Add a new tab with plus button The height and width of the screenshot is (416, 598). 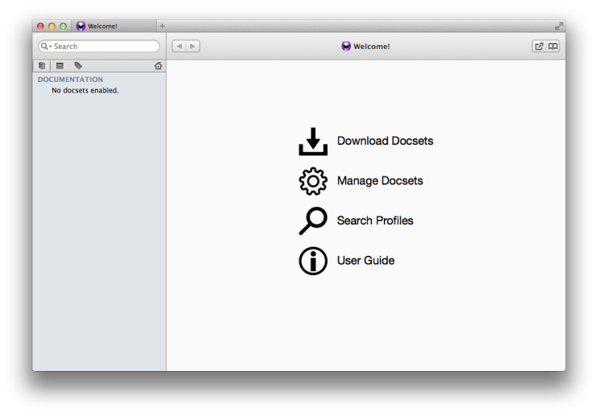coord(162,26)
